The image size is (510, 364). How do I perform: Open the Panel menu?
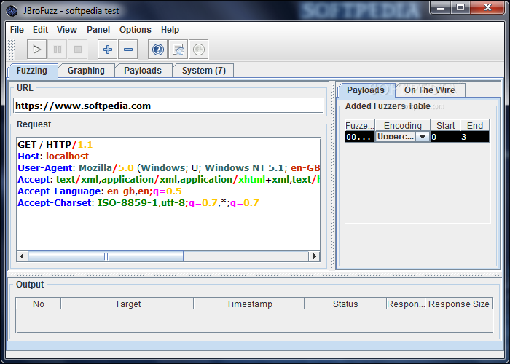pos(98,30)
